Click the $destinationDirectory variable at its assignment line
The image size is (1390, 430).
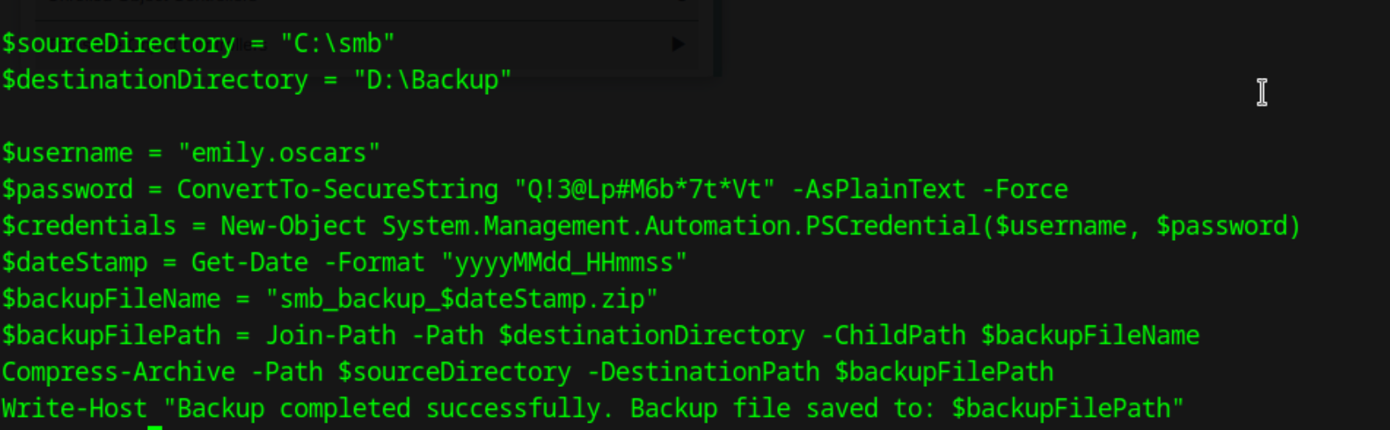click(x=155, y=80)
